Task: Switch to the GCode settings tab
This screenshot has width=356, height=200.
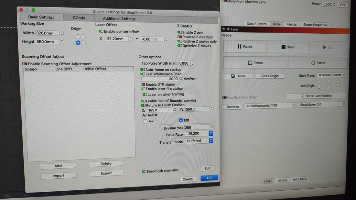Action: [78, 18]
